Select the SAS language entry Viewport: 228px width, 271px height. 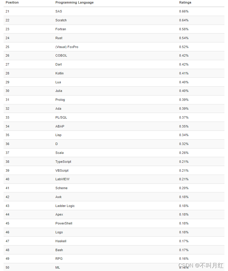click(x=59, y=11)
